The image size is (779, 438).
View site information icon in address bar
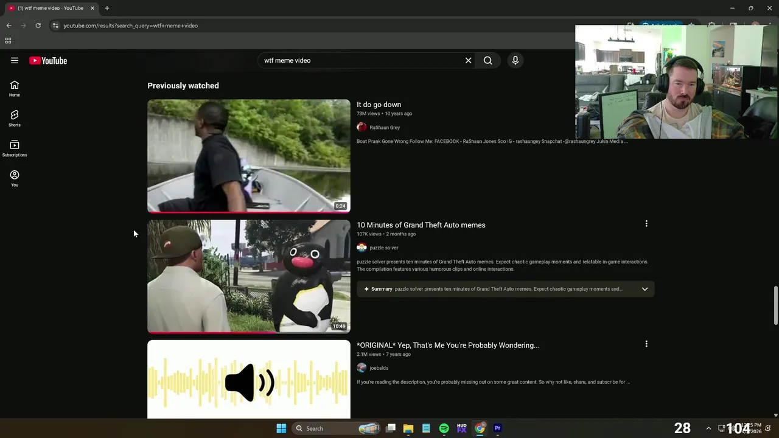55,26
